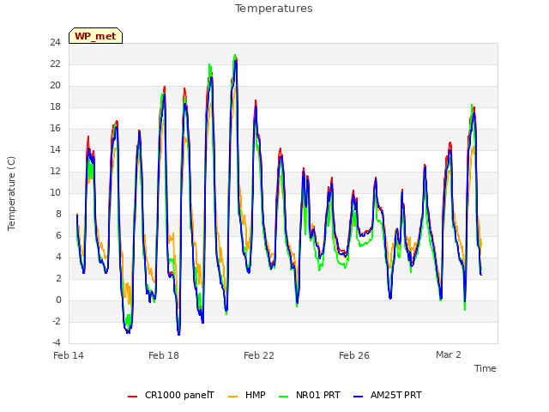Click the WP_met annotation label
The image size is (549, 412).
click(95, 36)
